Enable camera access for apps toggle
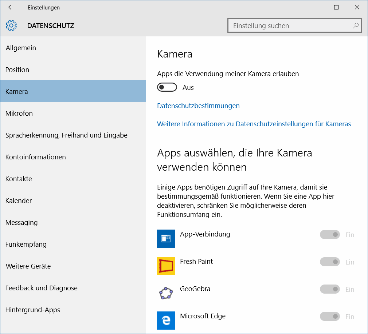 pyautogui.click(x=167, y=87)
